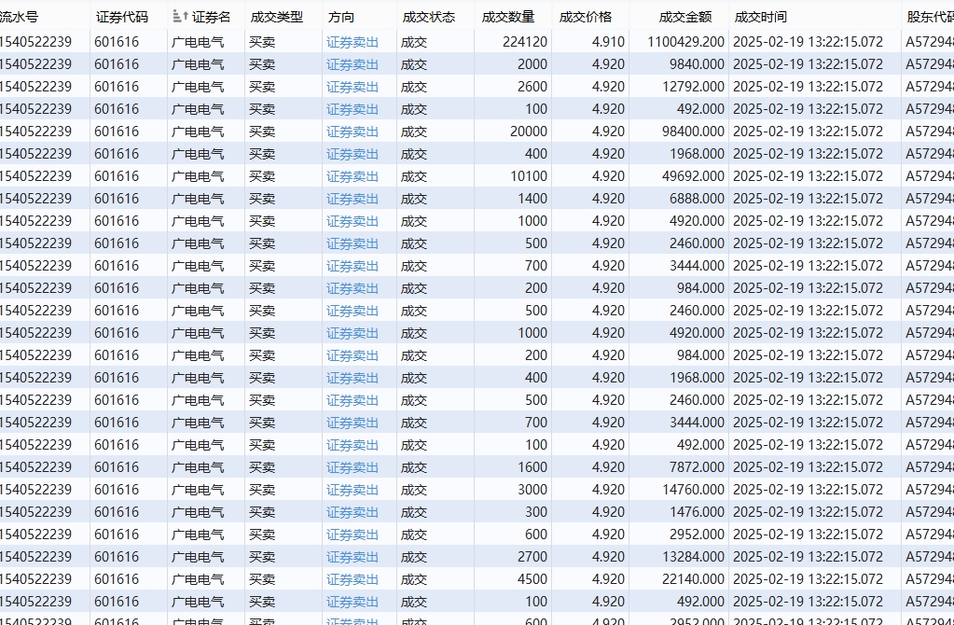Select 1540522239 serial in the 300 row
The height and width of the screenshot is (625, 954).
35,512
